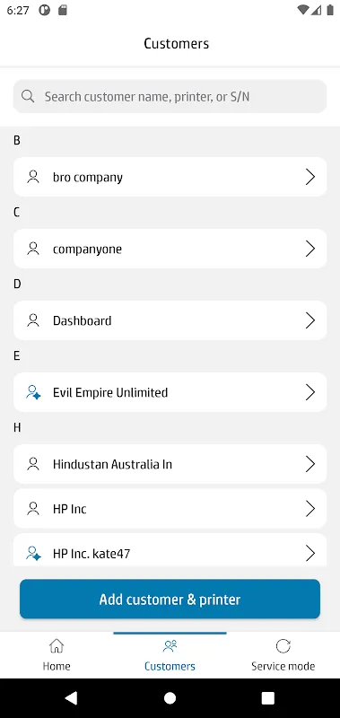This screenshot has height=718, width=340.
Task: Open the Dashboard entry chevron
Action: click(310, 320)
